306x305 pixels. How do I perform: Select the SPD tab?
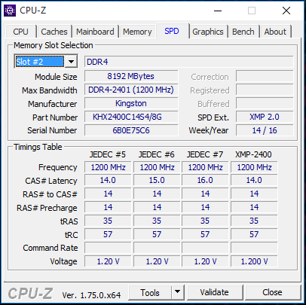point(172,31)
